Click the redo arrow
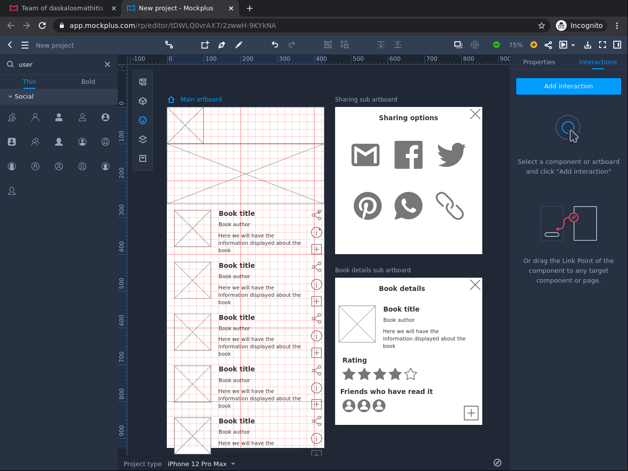This screenshot has width=628, height=471. (291, 45)
